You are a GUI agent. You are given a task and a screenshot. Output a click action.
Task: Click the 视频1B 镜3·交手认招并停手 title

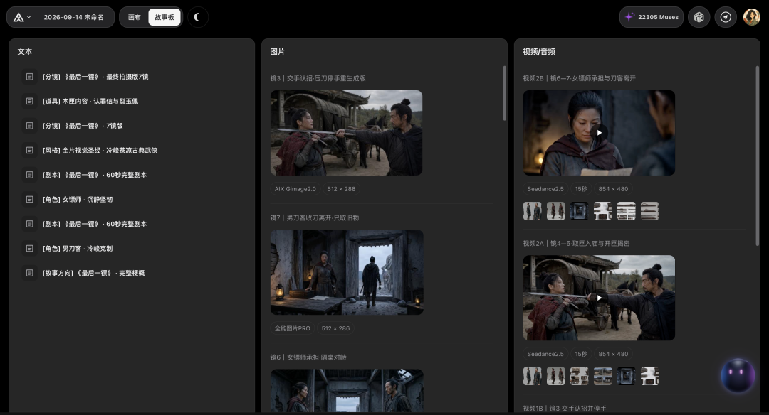tap(565, 408)
